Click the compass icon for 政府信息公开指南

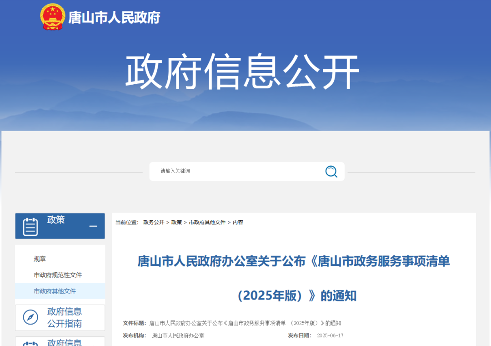[30, 317]
